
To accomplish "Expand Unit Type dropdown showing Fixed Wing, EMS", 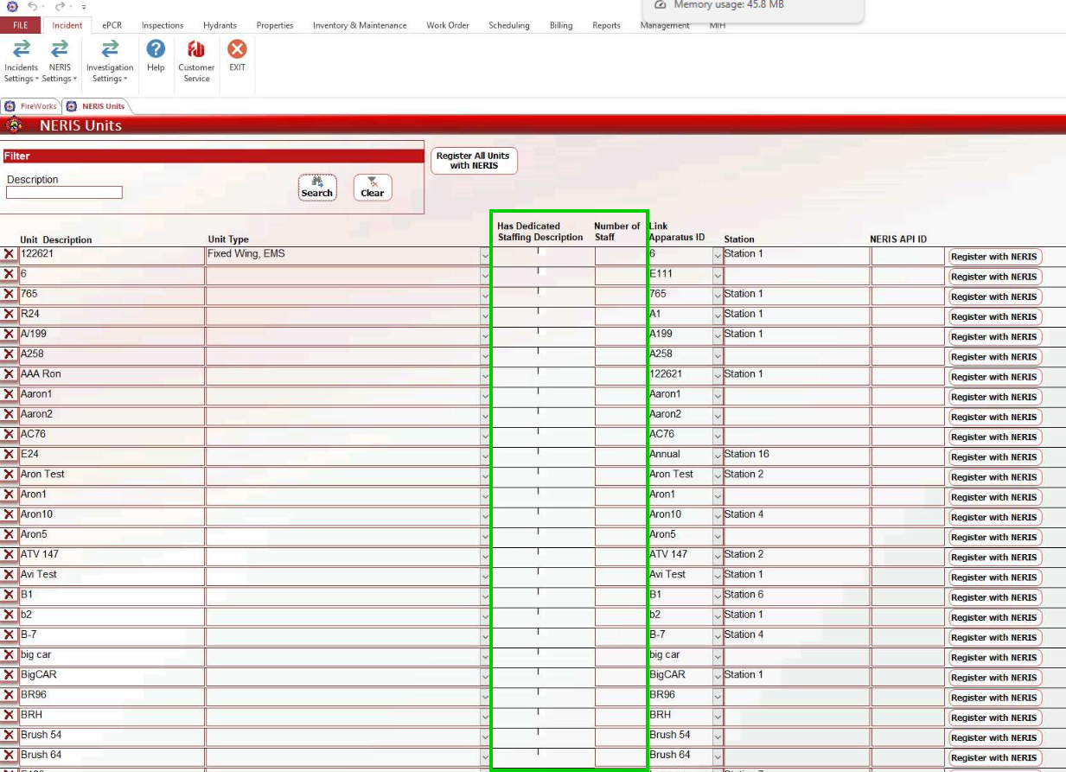I will [x=485, y=256].
